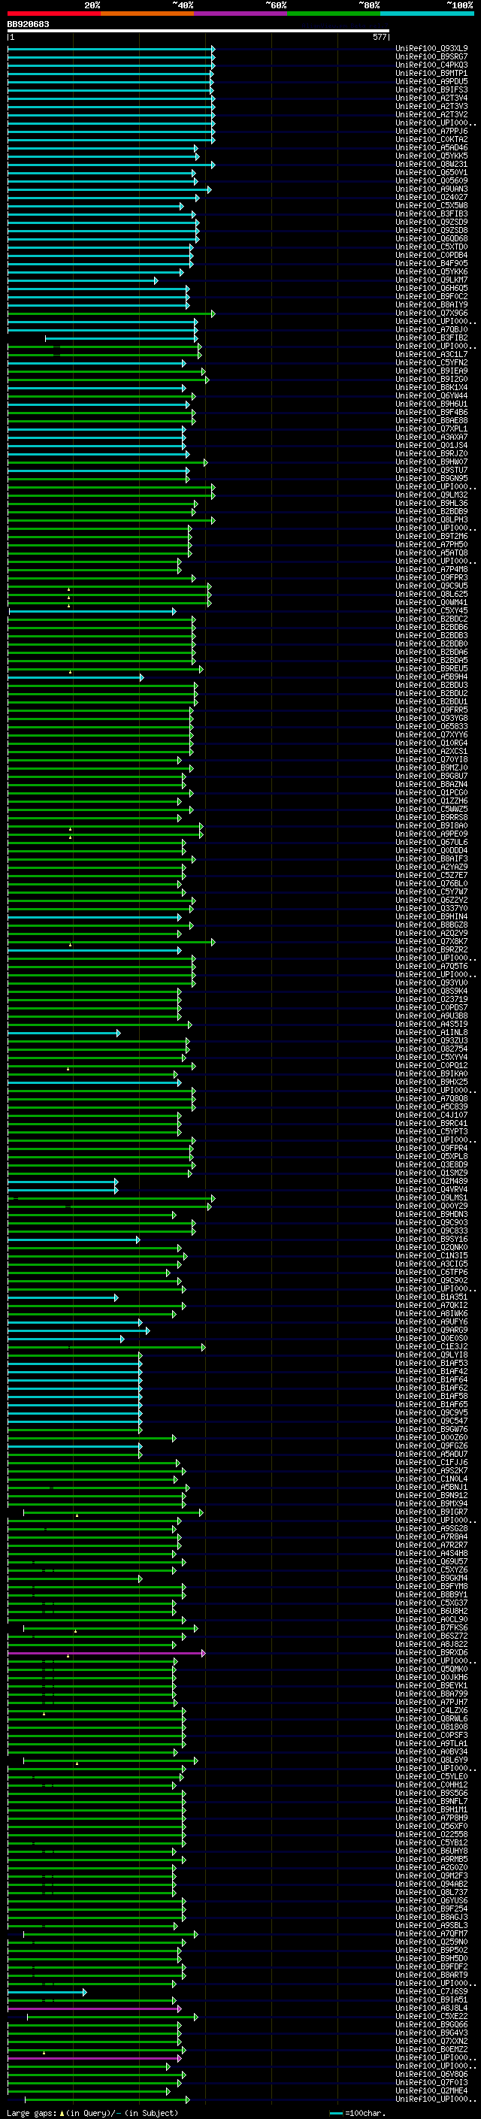Click the purple alignment bar for UniRef100_B9RXD6
The image size is (481, 2119).
tap(106, 1653)
